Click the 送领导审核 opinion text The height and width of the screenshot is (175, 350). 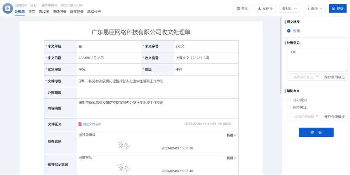coord(87,135)
